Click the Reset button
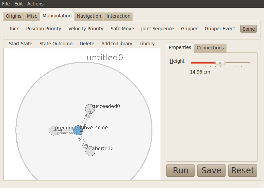The image size is (264, 188). click(x=243, y=170)
